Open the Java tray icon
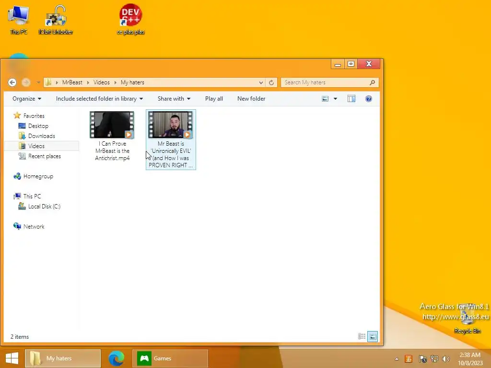This screenshot has height=368, width=491. pos(409,359)
